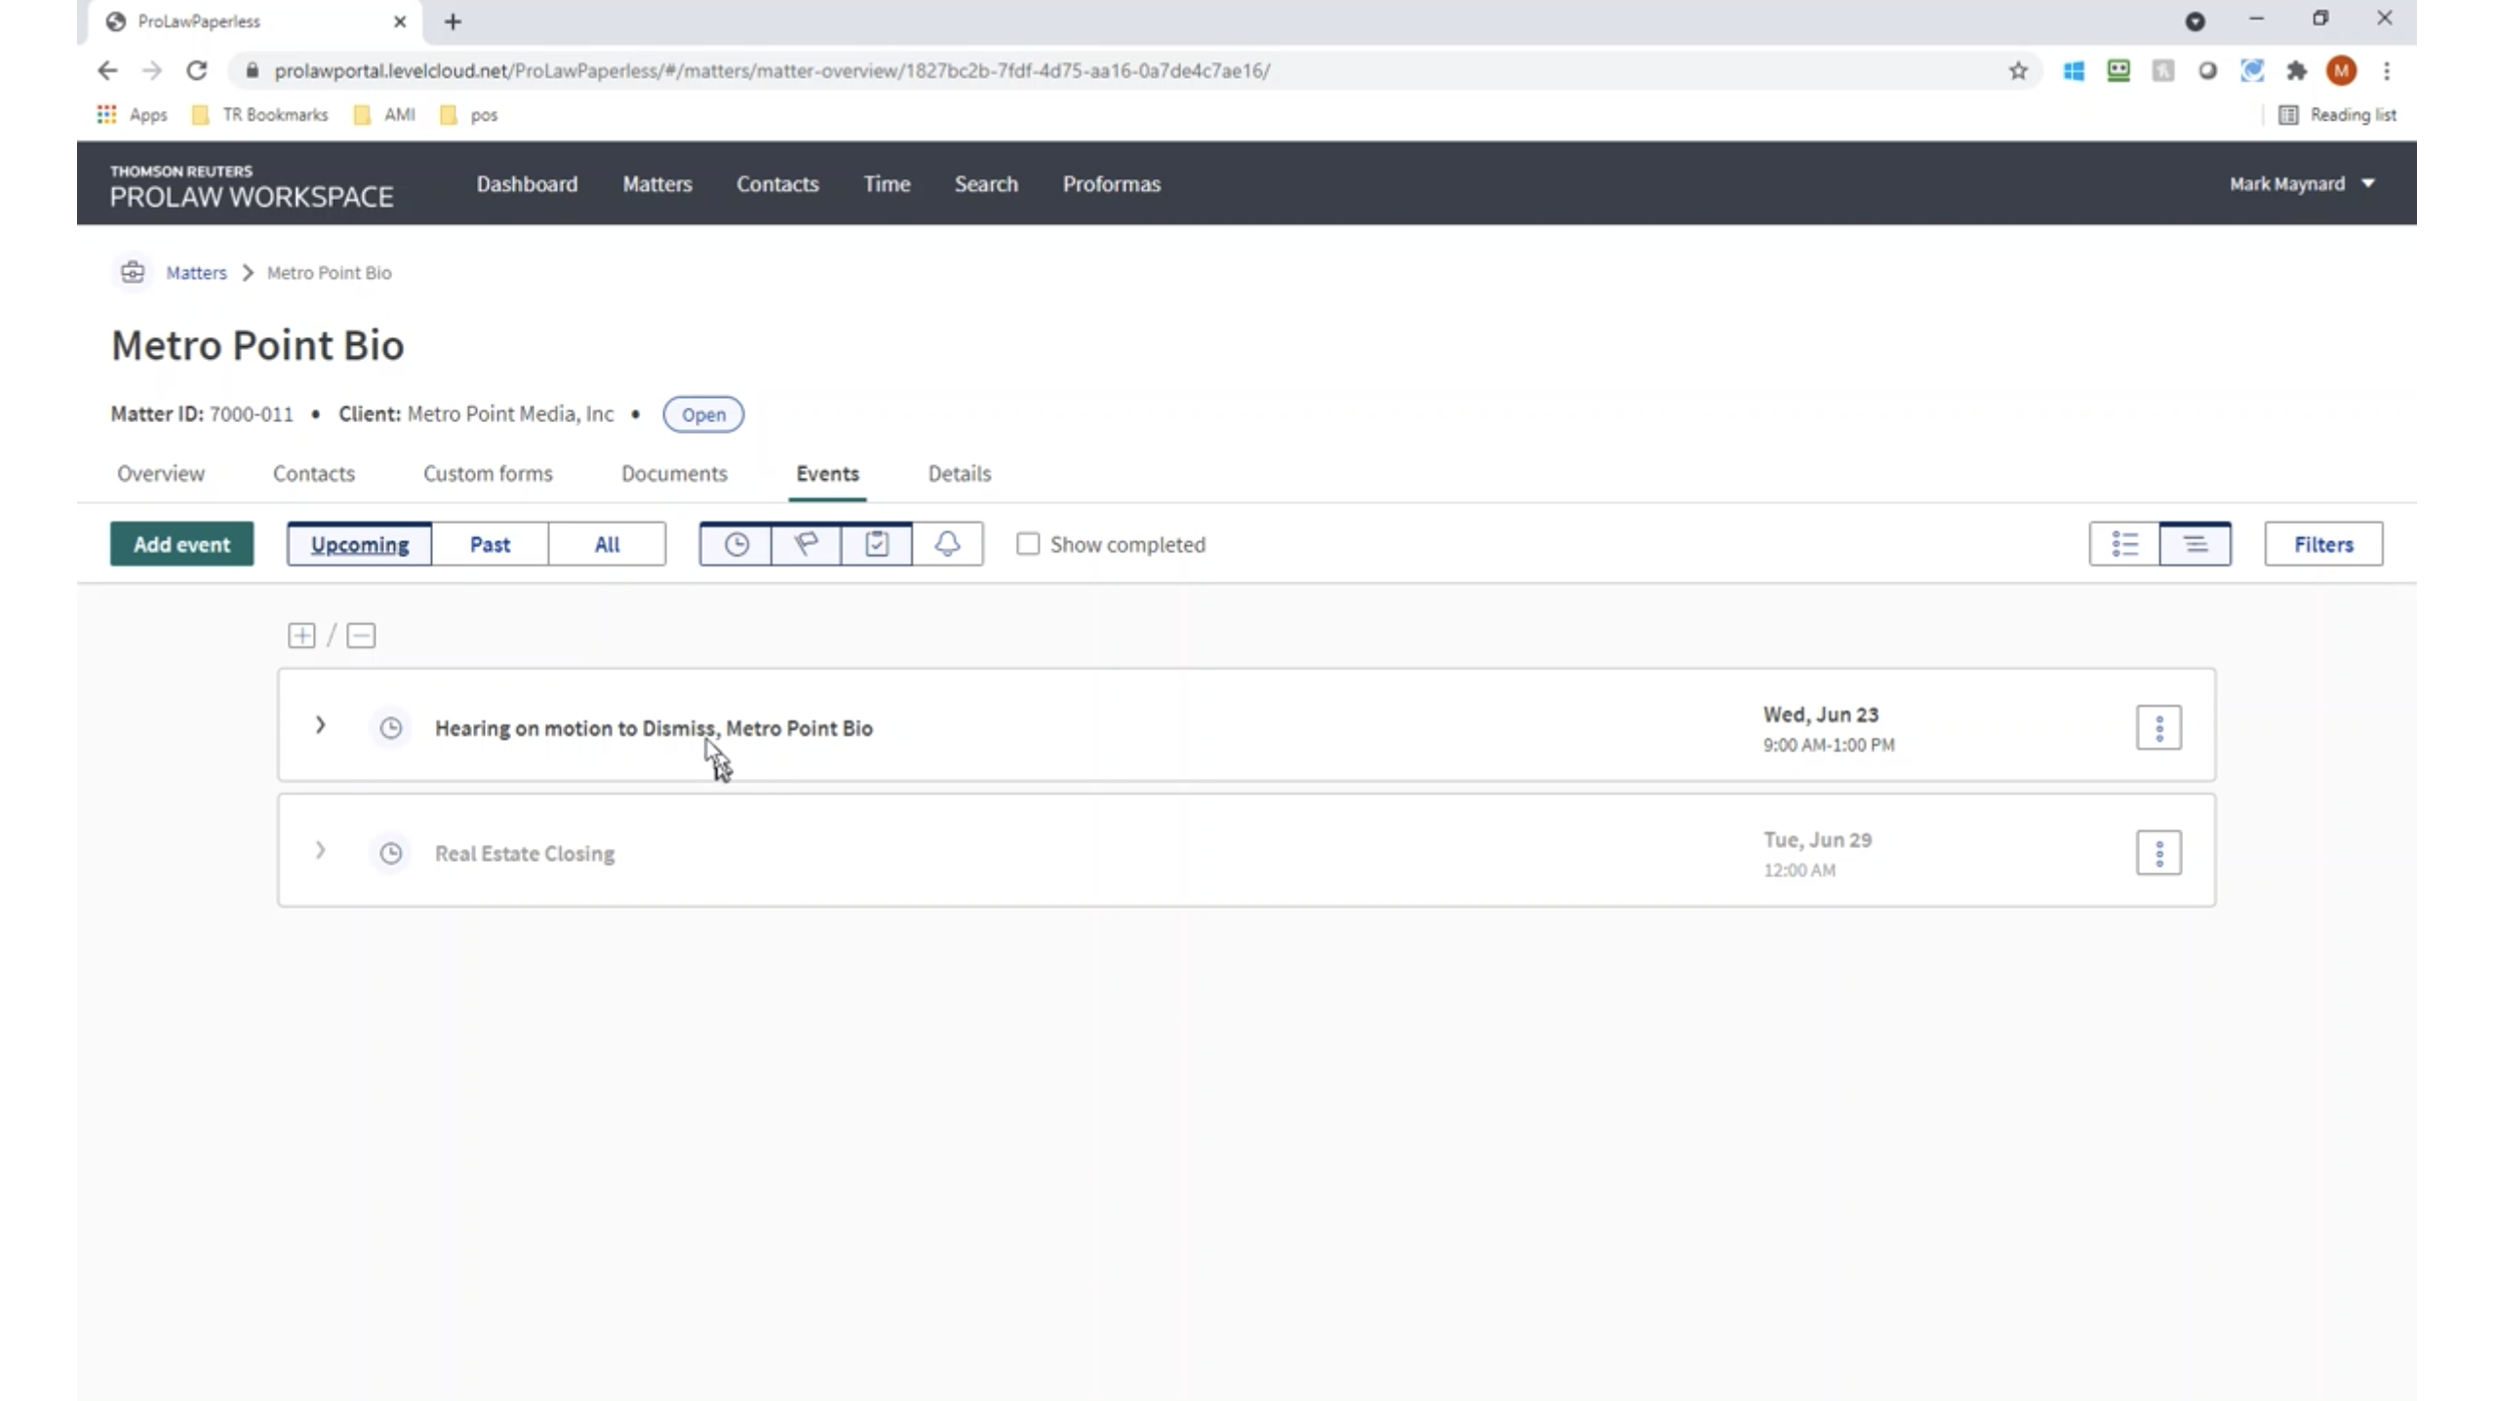The image size is (2495, 1401).
Task: Switch to the Documents tab
Action: tap(674, 474)
